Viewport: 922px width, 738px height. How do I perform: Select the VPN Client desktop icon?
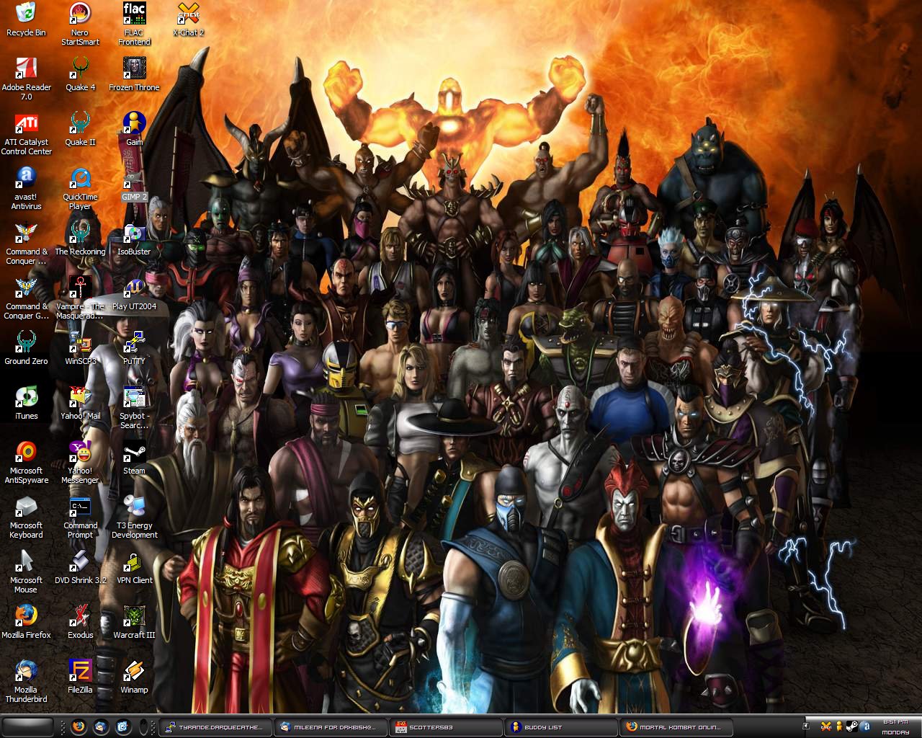pyautogui.click(x=134, y=567)
